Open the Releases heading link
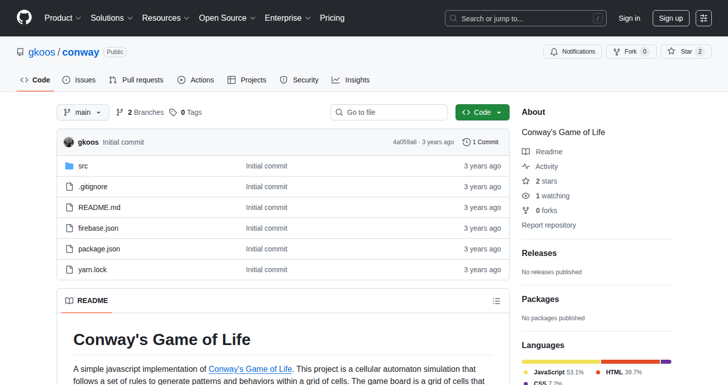The width and height of the screenshot is (728, 385). point(539,253)
